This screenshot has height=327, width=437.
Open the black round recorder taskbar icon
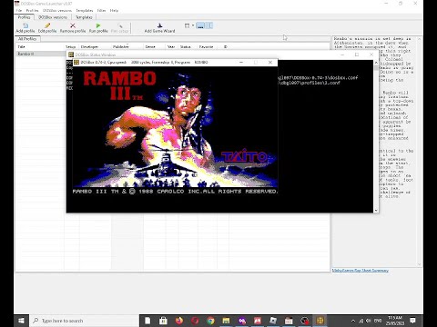pyautogui.click(x=305, y=321)
